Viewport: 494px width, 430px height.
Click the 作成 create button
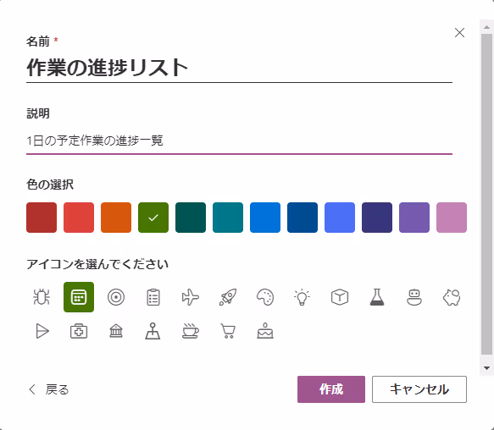click(331, 389)
